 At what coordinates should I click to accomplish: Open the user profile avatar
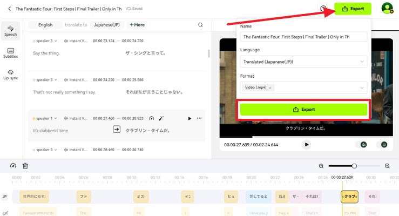pyautogui.click(x=387, y=8)
